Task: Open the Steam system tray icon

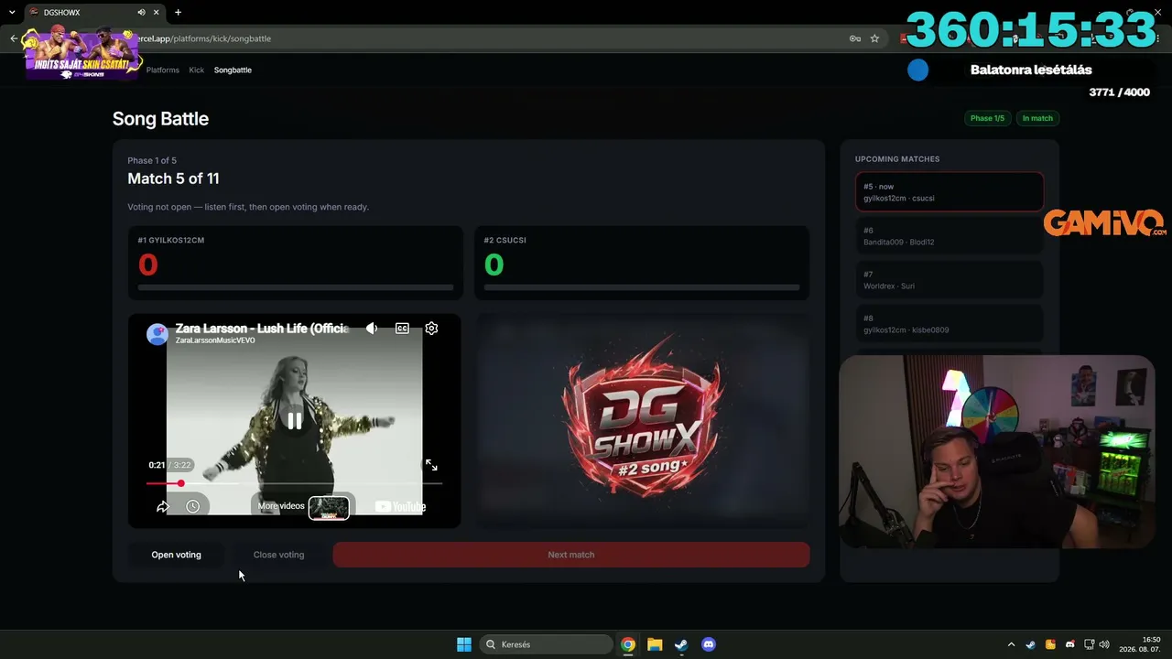Action: 1031,644
